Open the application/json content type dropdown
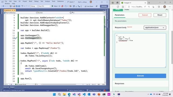Viewport: 173px width, 97px height. pos(155,27)
